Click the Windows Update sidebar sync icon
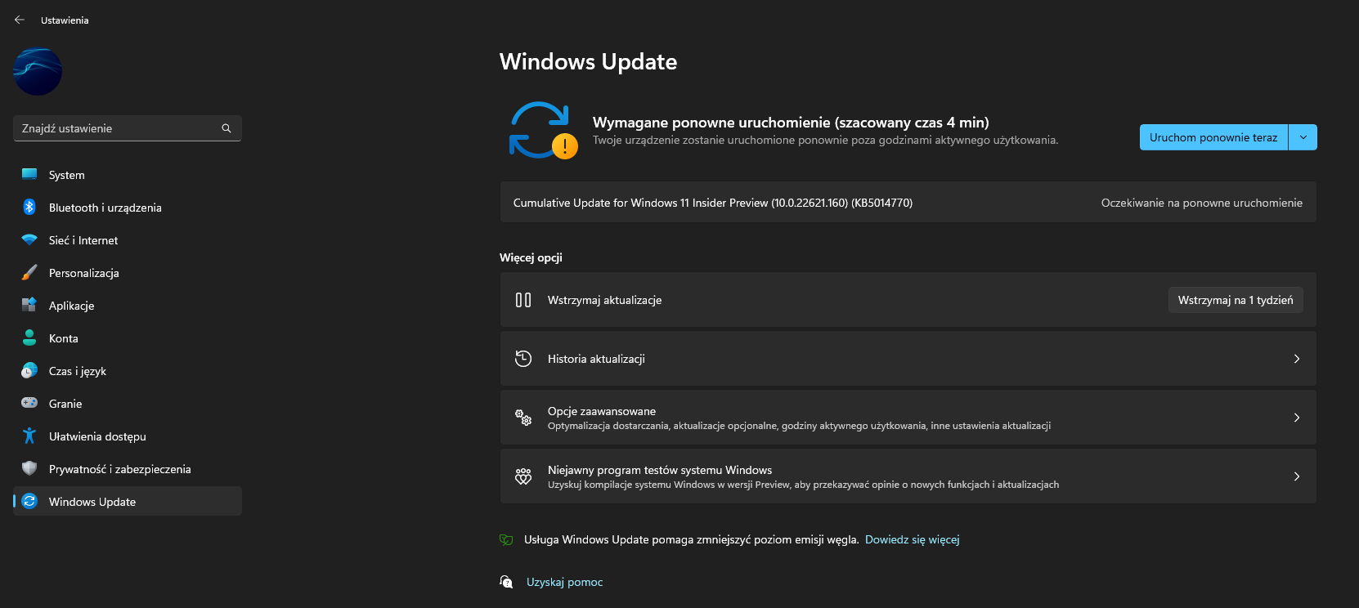Viewport: 1359px width, 608px height. pyautogui.click(x=29, y=501)
